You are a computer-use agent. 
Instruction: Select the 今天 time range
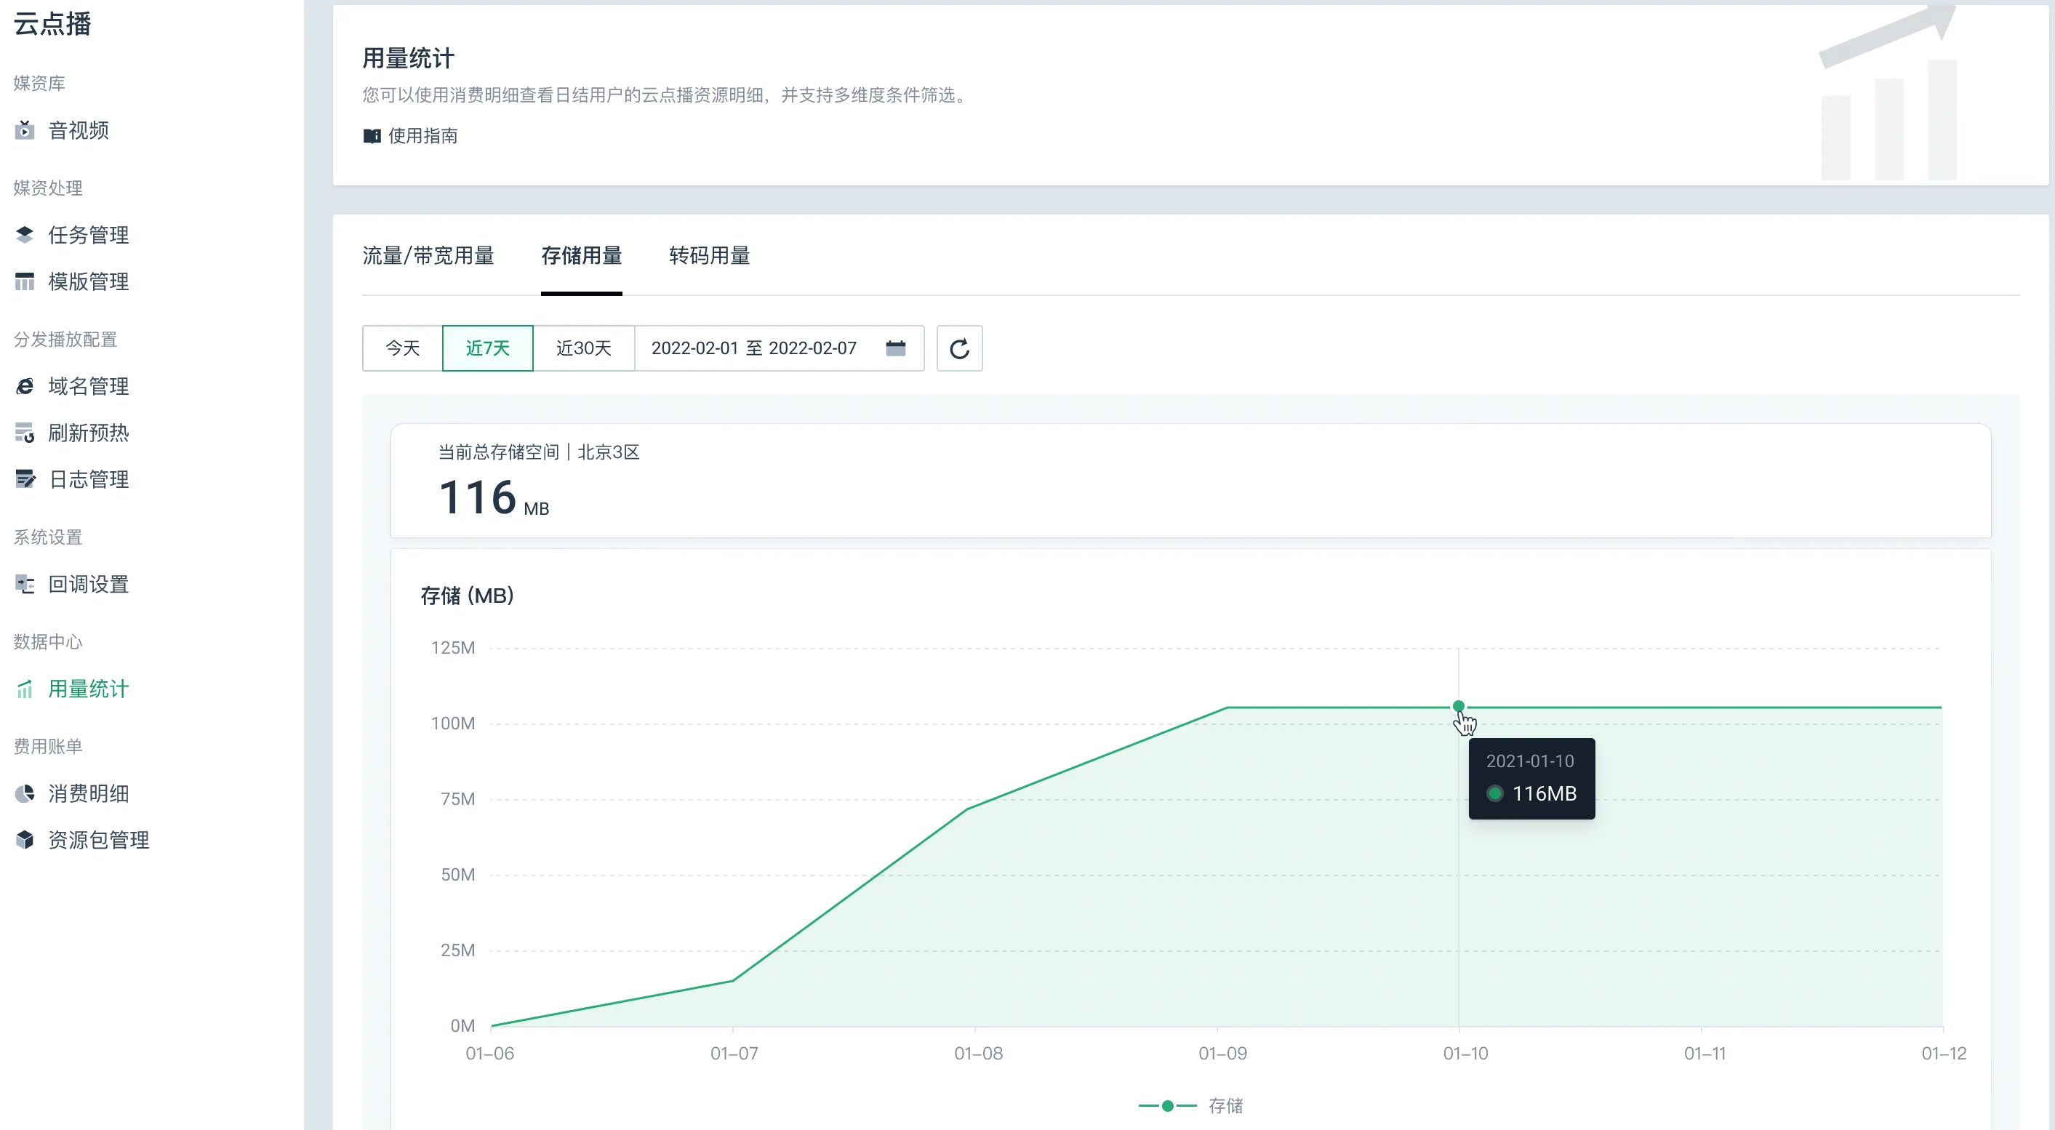click(403, 348)
